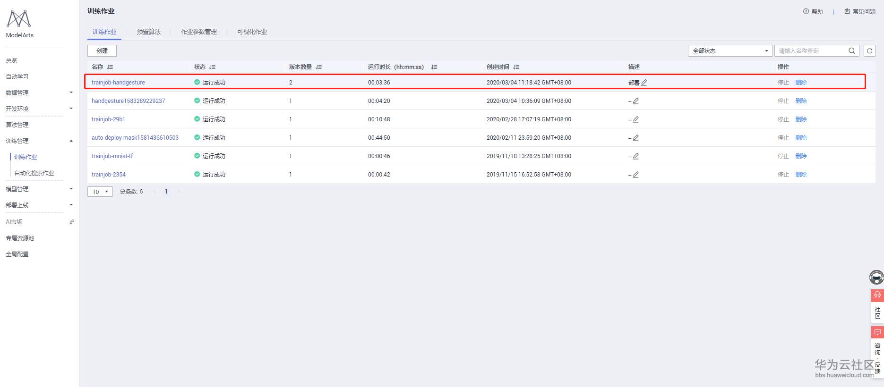Delete the trainjob-29b1 job
This screenshot has height=387, width=884.
[801, 119]
